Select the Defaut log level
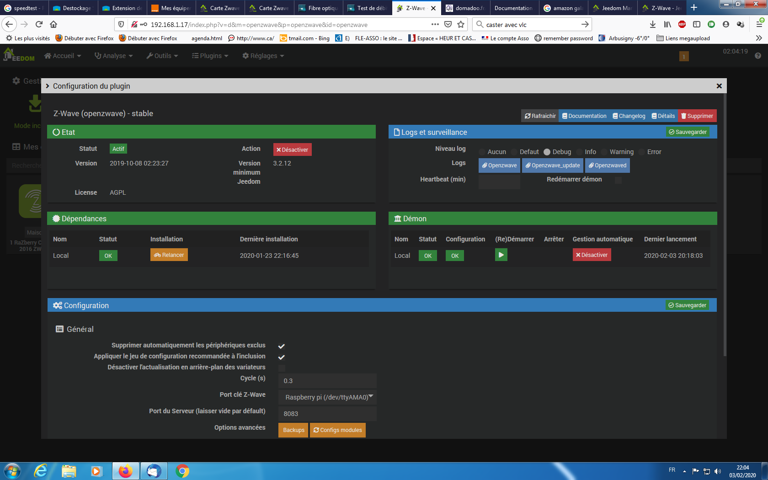Image resolution: width=768 pixels, height=480 pixels. pyautogui.click(x=514, y=152)
